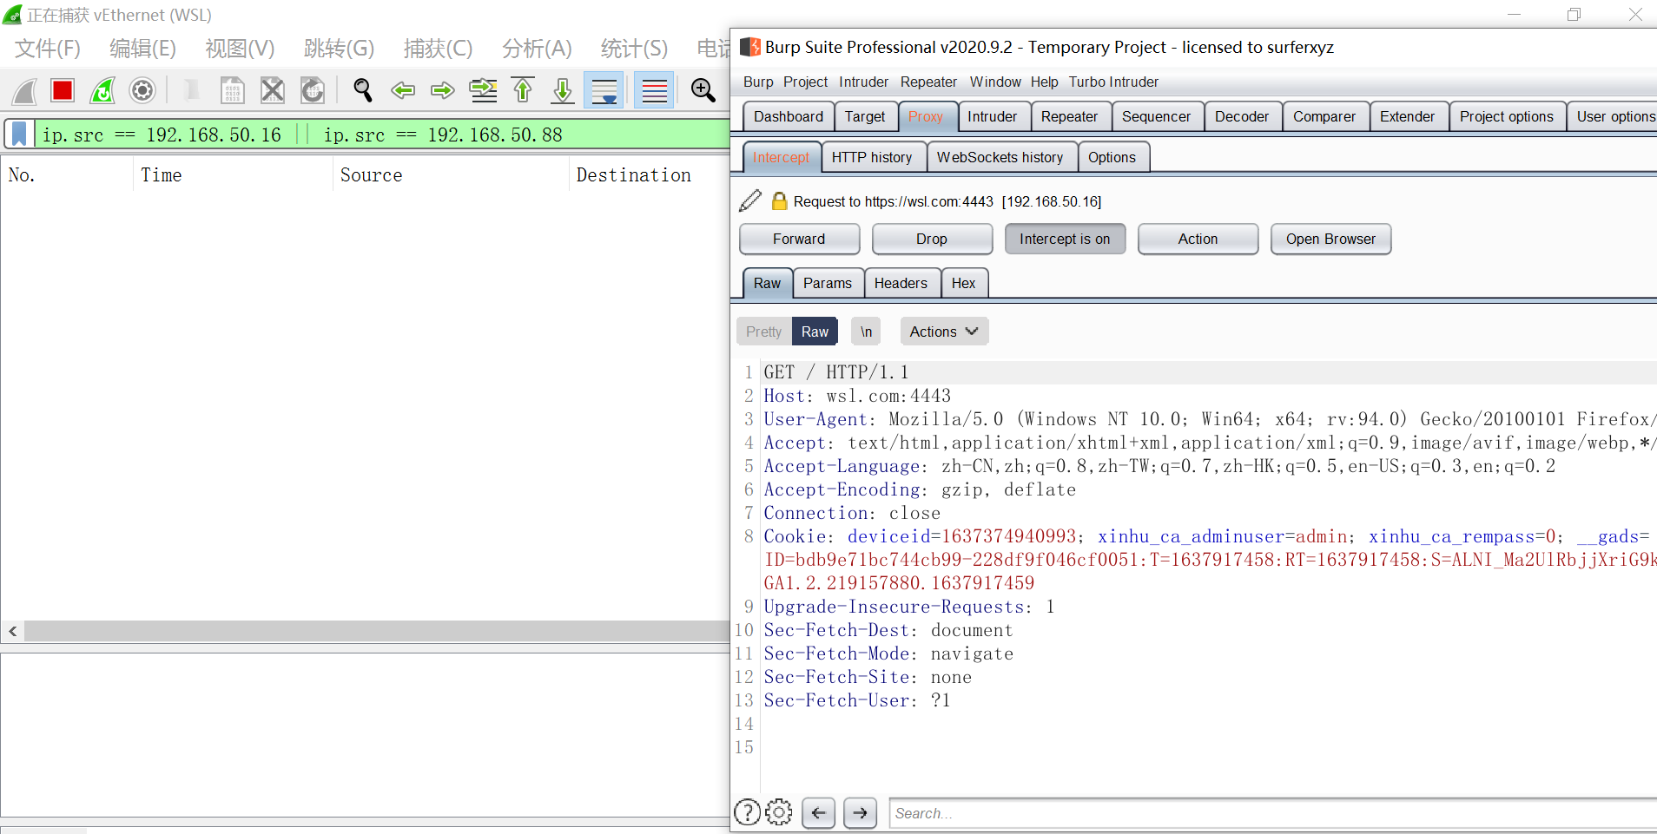Open Project options tab

click(x=1507, y=116)
